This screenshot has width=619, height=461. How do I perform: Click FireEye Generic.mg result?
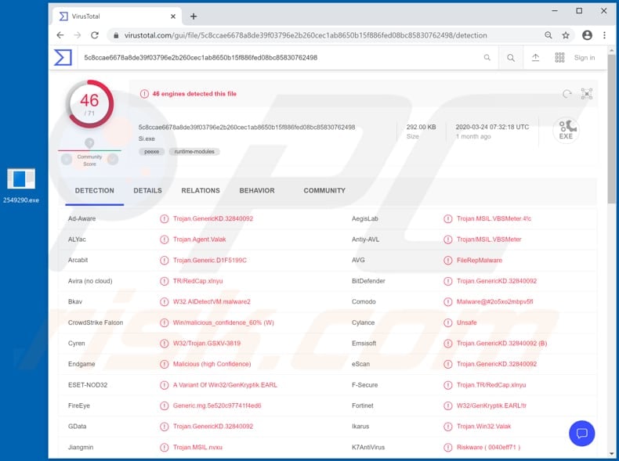[x=217, y=405]
